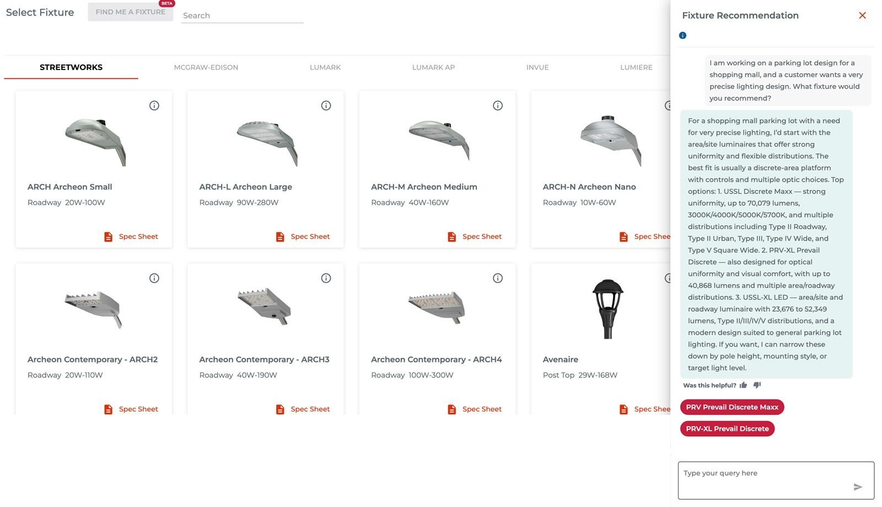
Task: Click the Roadway 40W-160W text
Action: 410,202
